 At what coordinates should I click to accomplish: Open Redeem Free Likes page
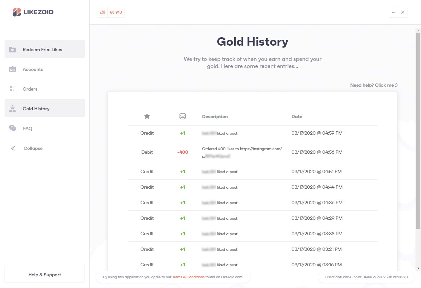45,49
